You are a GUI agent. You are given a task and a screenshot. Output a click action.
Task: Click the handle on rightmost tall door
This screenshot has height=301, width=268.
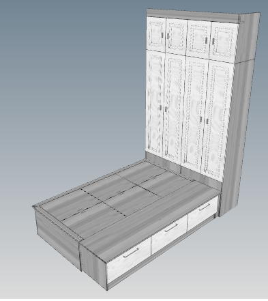click(x=207, y=121)
